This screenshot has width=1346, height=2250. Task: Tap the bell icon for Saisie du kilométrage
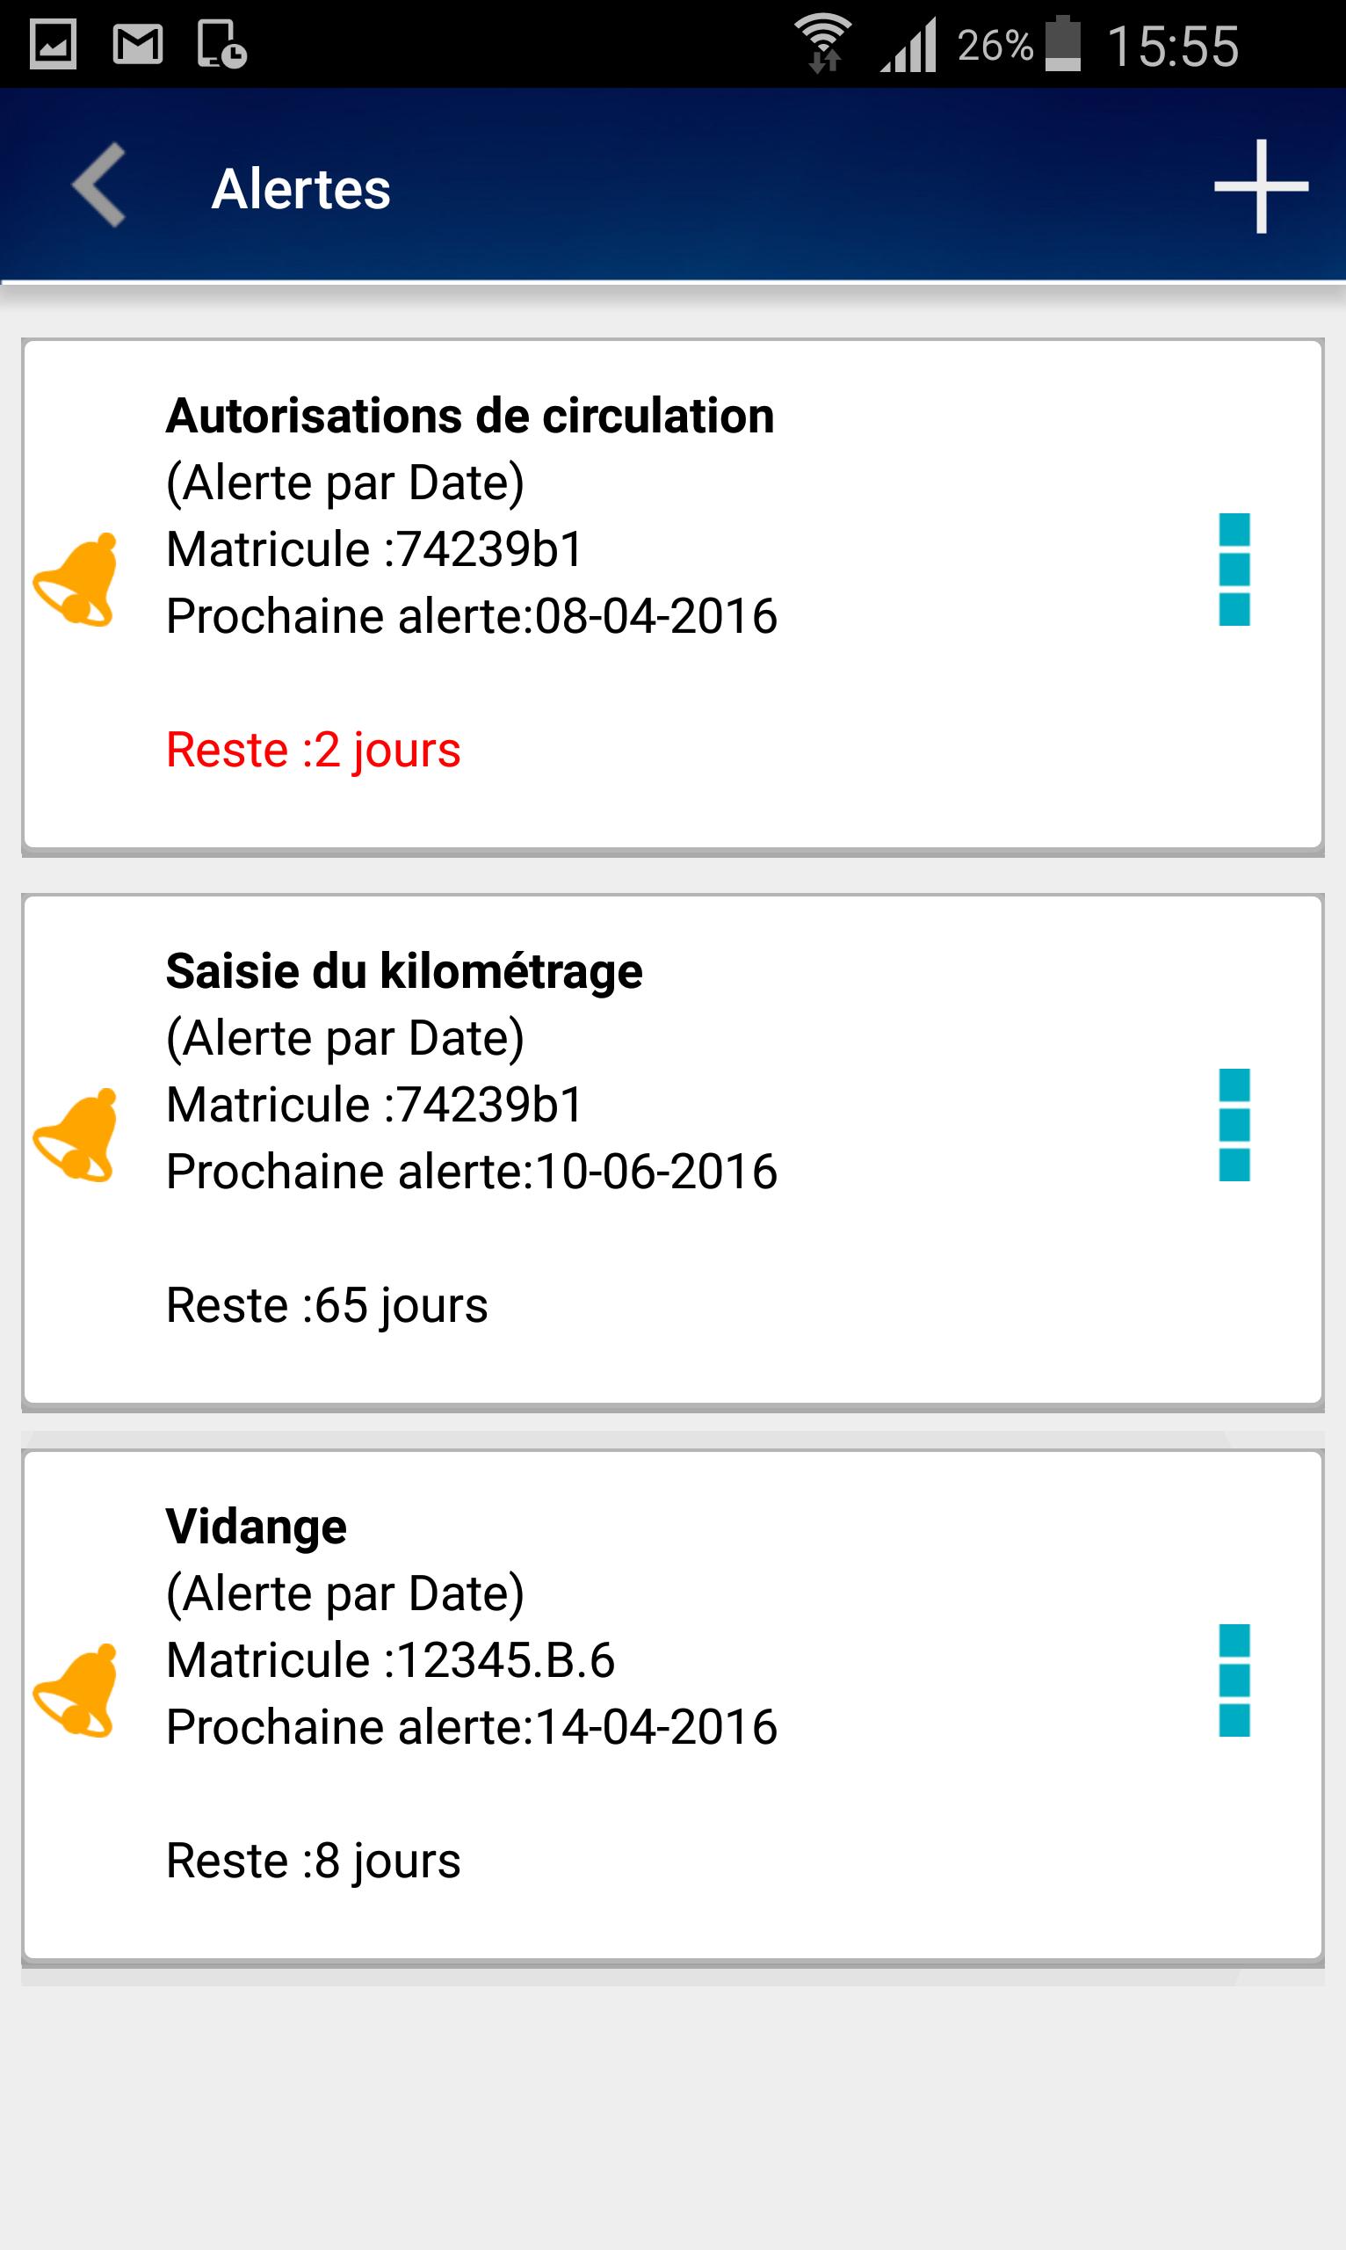(x=76, y=1136)
